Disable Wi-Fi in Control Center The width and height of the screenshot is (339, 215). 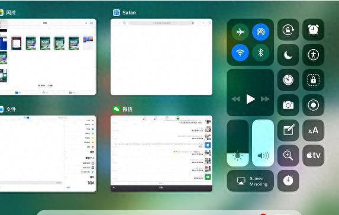tap(240, 53)
